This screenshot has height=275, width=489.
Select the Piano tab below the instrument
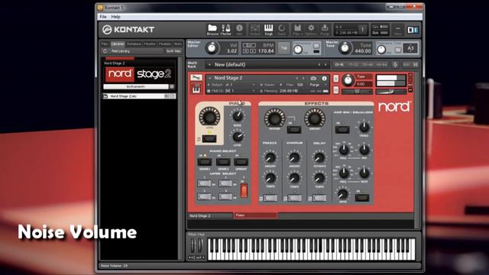tap(255, 215)
